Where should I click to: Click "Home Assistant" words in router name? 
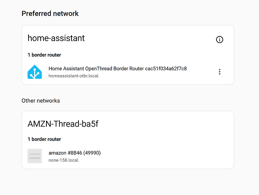tap(66, 68)
